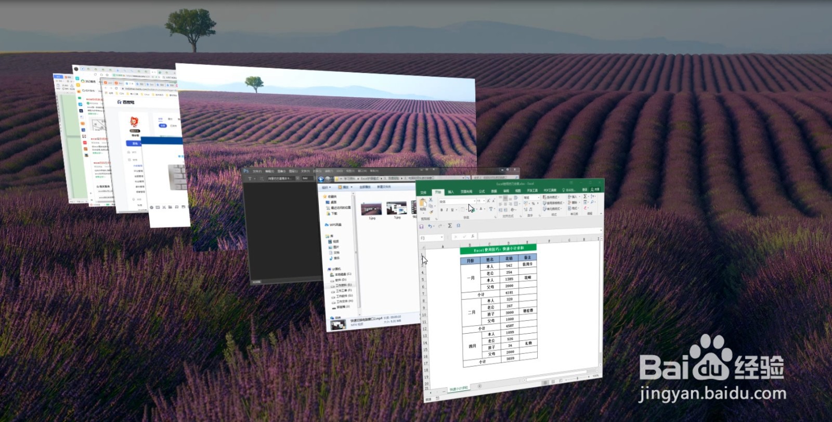Click the Omega symbol icon in Excel
The height and width of the screenshot is (422, 832).
458,226
